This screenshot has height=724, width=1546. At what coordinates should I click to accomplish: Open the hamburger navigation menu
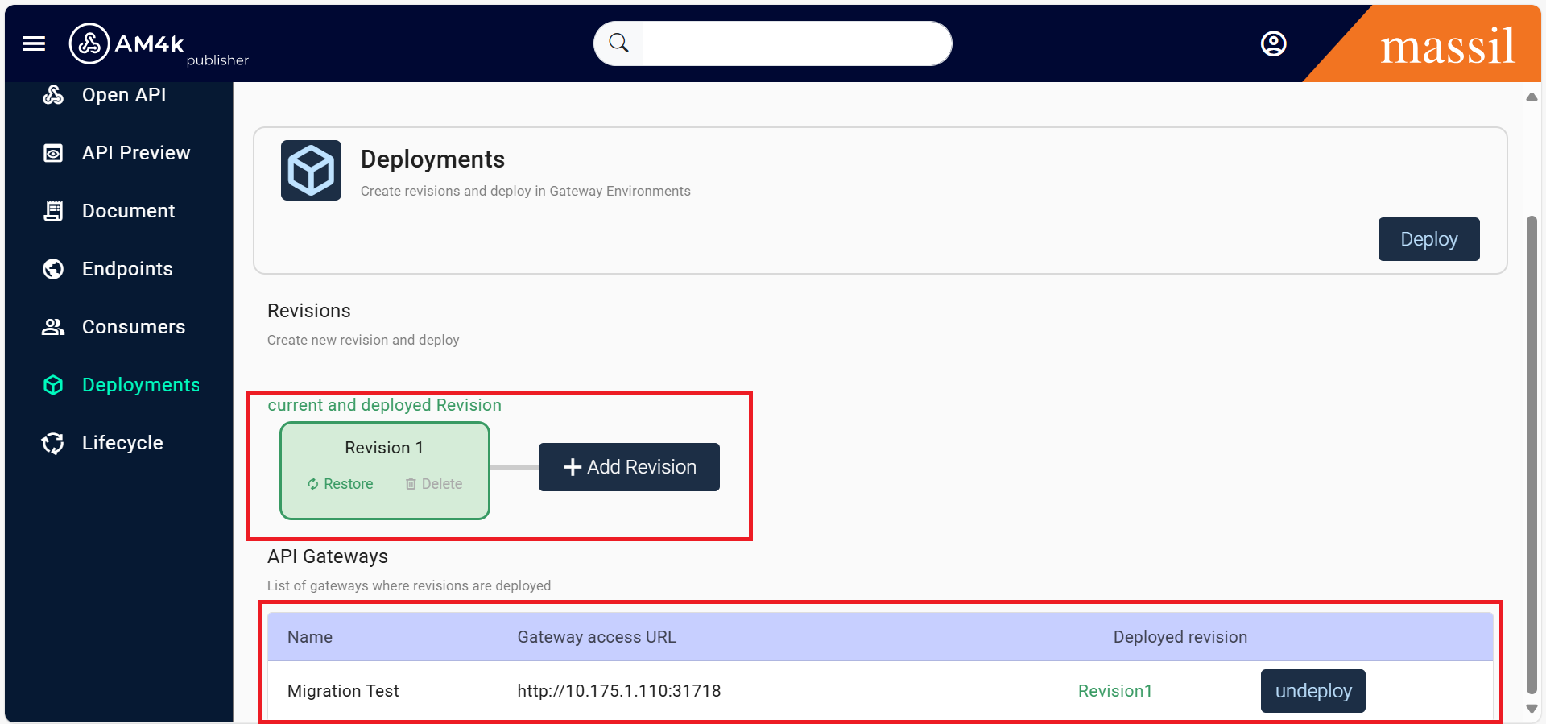click(x=34, y=43)
